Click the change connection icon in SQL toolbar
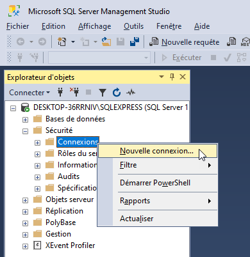The width and height of the screenshot is (250, 257). click(34, 58)
